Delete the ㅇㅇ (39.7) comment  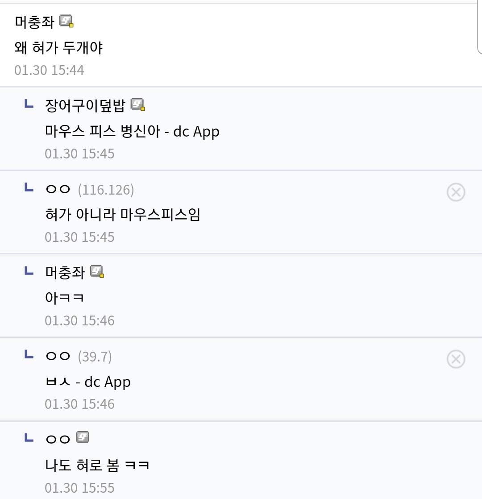456,359
